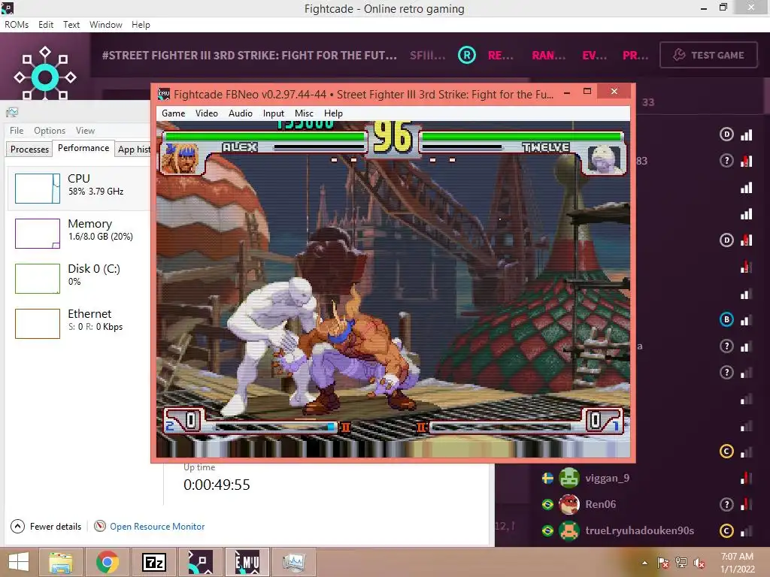
Task: Click the Action Center flag tray icon
Action: 663,563
